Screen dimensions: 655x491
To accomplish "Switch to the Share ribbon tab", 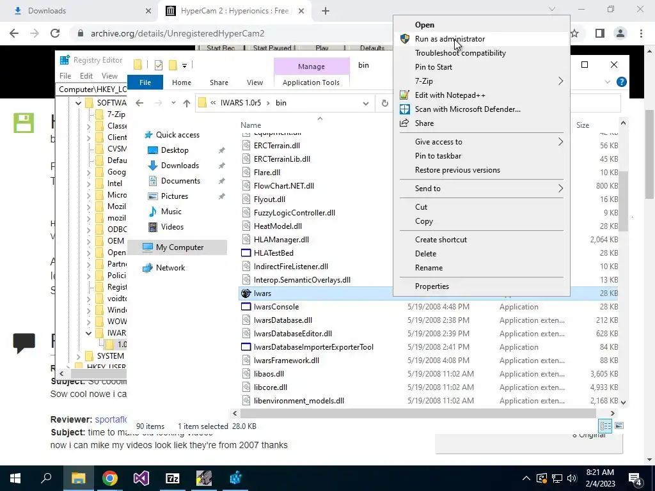I will (x=219, y=82).
